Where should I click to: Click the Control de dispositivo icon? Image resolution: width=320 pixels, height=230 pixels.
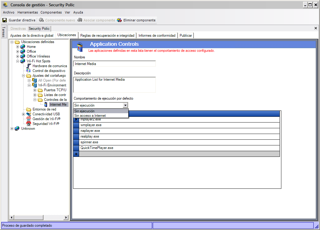pyautogui.click(x=29, y=71)
